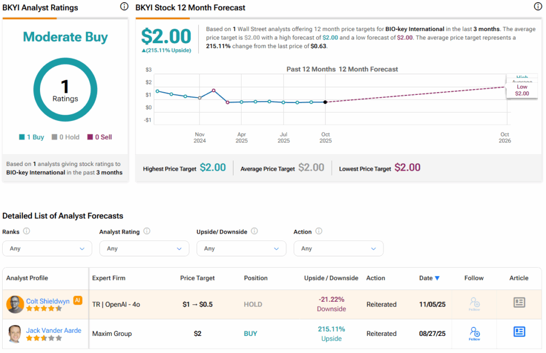546x353 pixels.
Task: Open article icon for Colt Shieldwyn rating
Action: click(x=519, y=303)
